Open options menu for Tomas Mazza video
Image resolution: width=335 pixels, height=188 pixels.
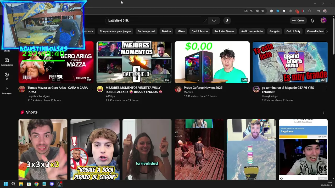[92, 88]
